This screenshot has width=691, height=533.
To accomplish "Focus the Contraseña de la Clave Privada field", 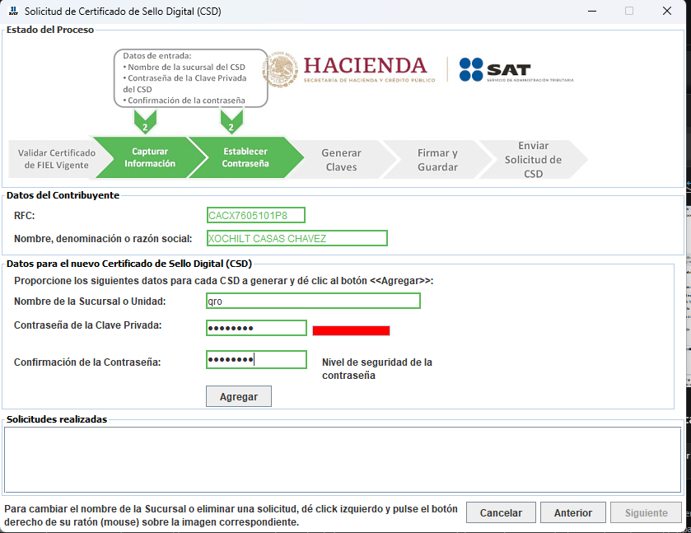I will click(256, 328).
